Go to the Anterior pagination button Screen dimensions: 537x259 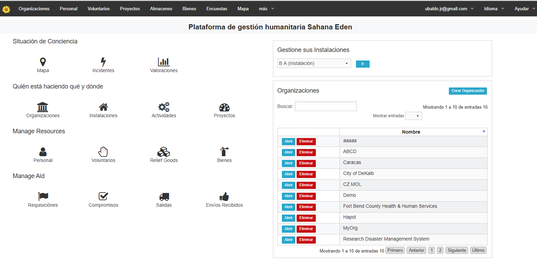click(x=417, y=250)
